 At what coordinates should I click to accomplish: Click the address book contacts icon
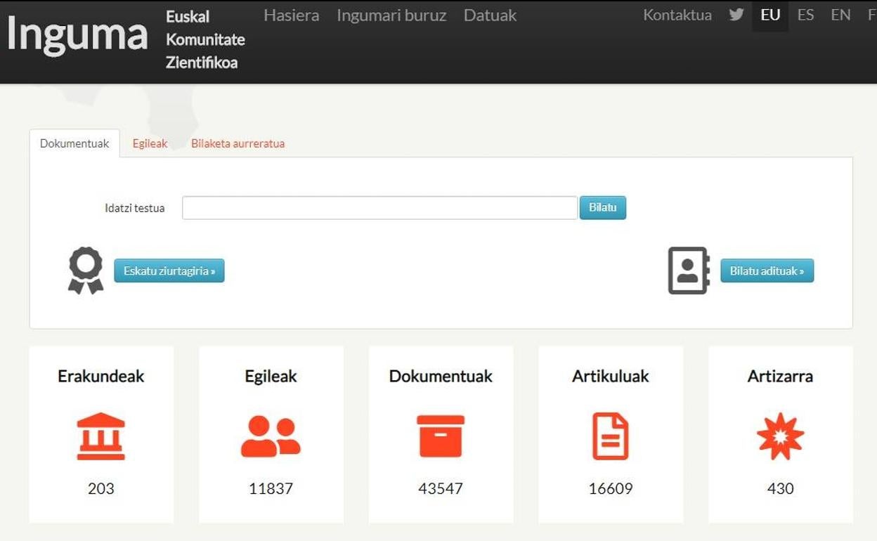coord(688,270)
